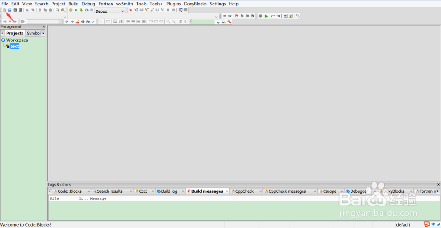Viewport: 441px width, 228px height.
Task: Toggle the S source button
Action: pos(180,22)
